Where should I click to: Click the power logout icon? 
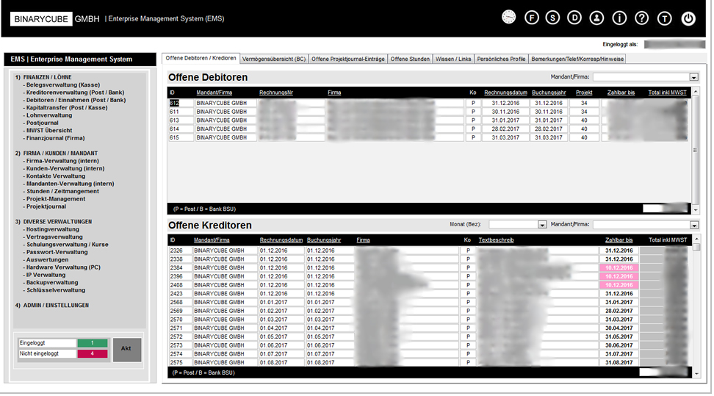point(688,18)
